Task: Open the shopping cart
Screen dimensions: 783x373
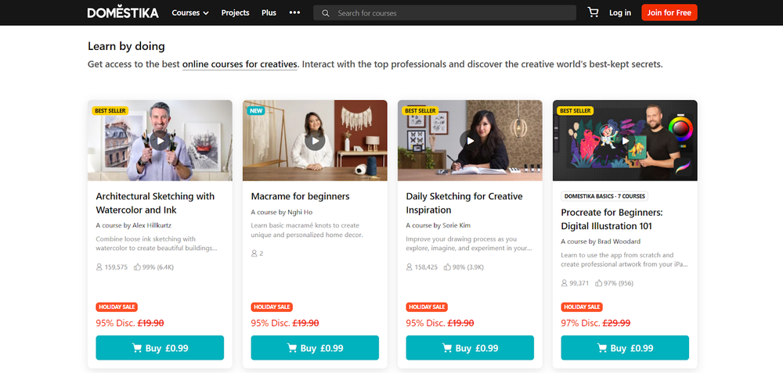Action: coord(593,13)
